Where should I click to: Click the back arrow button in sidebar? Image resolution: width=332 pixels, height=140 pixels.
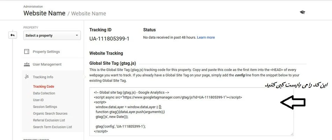pyautogui.click(x=13, y=35)
